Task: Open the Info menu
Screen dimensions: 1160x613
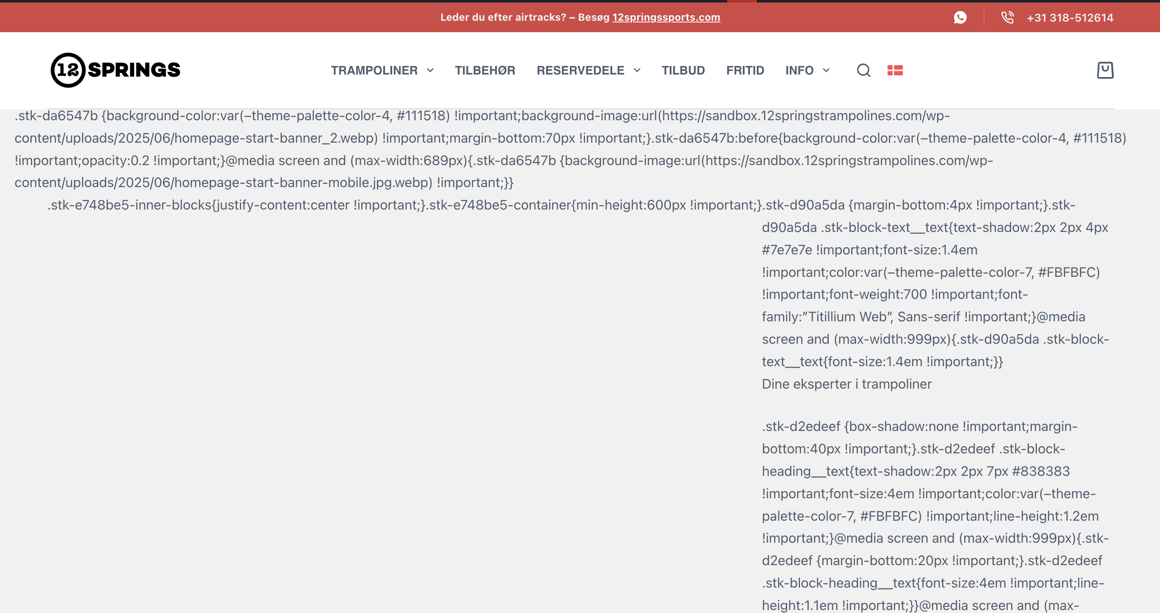Action: pyautogui.click(x=799, y=70)
